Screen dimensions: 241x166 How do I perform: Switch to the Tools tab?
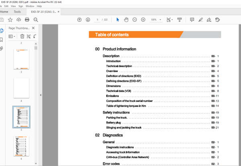click(17, 12)
